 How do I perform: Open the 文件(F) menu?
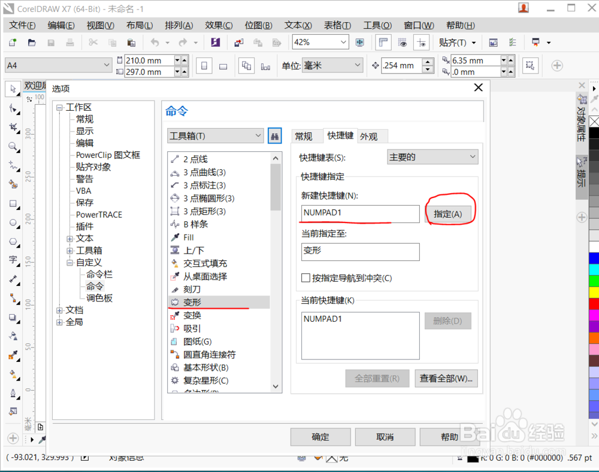[x=23, y=25]
